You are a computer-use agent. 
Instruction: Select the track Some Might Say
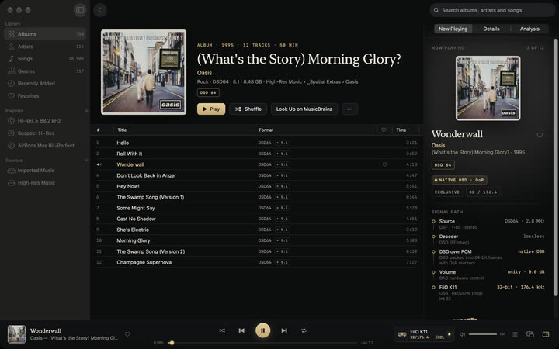[x=257, y=208]
